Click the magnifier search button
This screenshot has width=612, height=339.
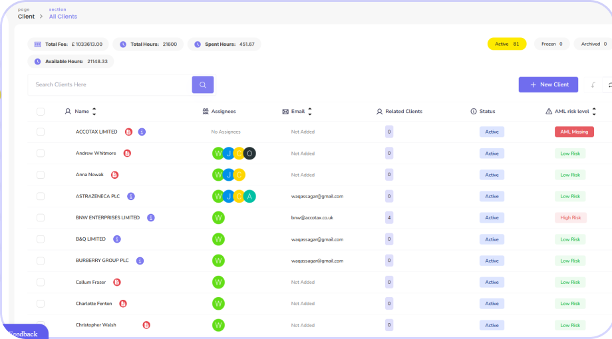click(203, 84)
